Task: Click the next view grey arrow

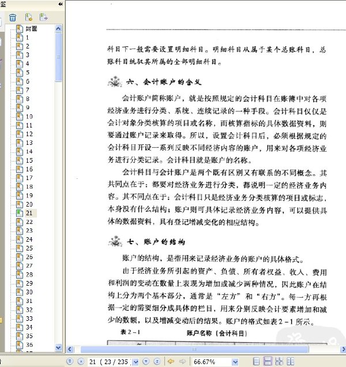Action: (x=182, y=361)
